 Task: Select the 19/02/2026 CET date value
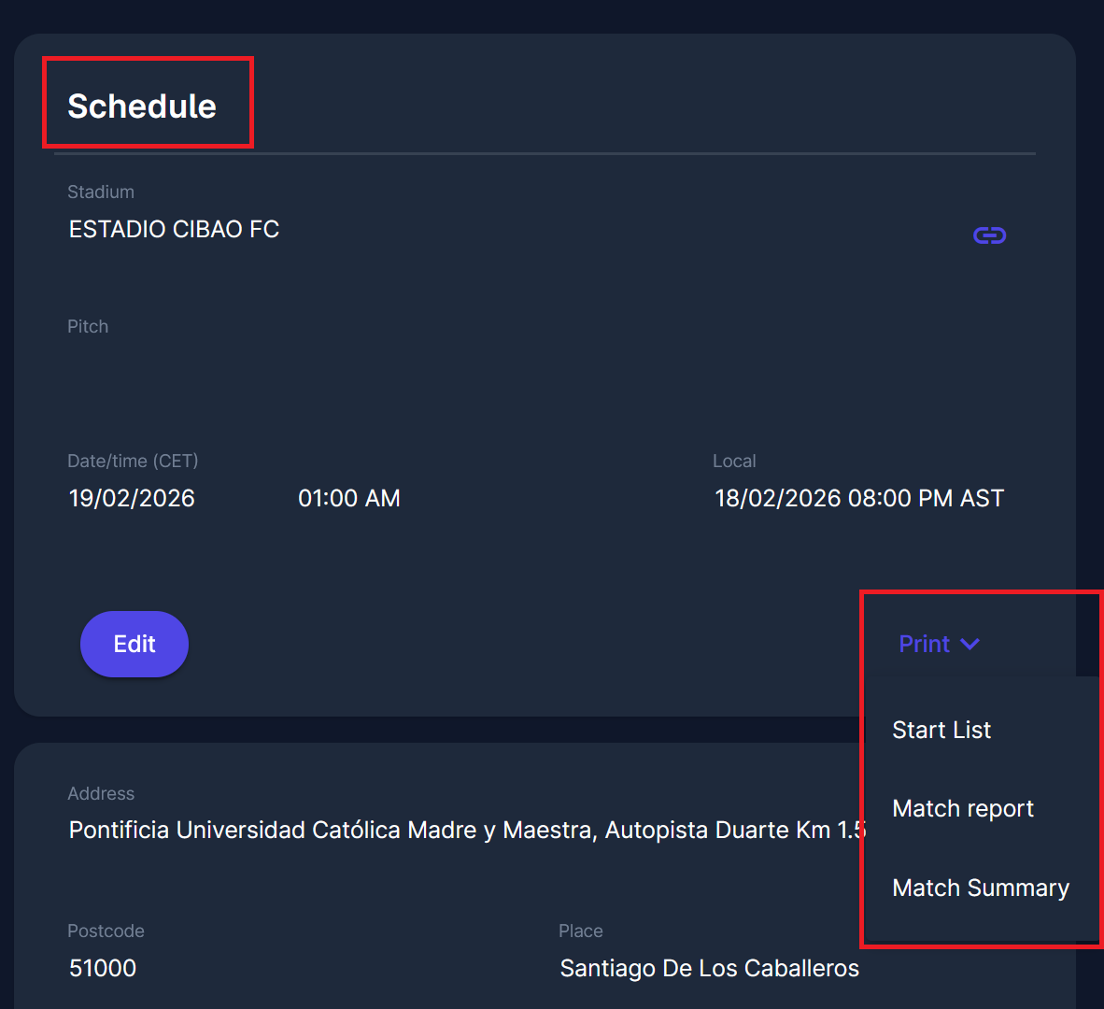point(132,498)
